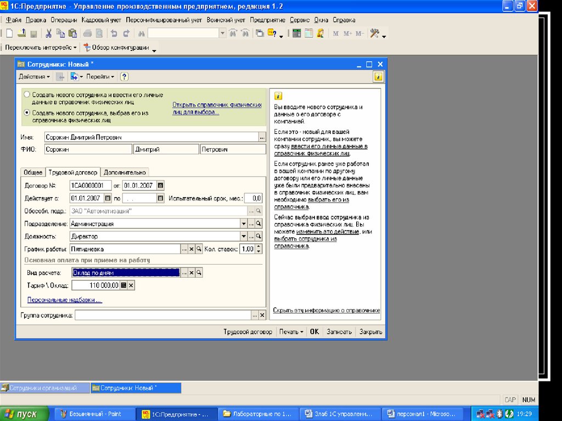The image size is (562, 421).
Task: Select 'Создать нового сотрудника, выбрав его' radio option
Action: coord(27,113)
